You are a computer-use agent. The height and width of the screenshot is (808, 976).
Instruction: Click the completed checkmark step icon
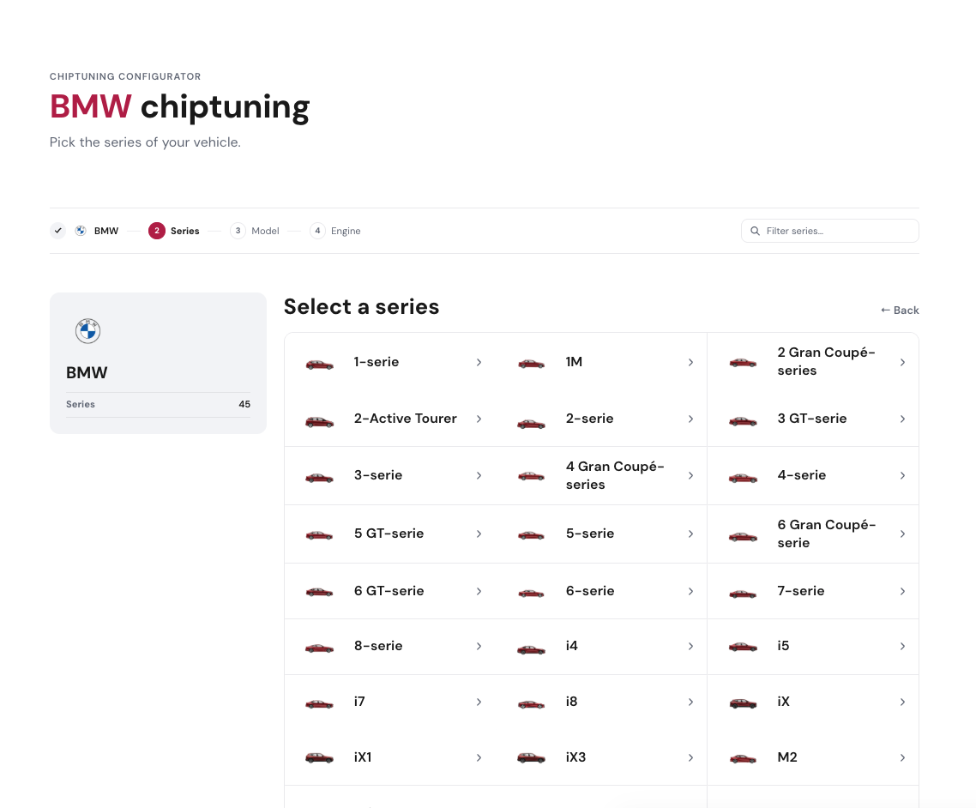[57, 231]
